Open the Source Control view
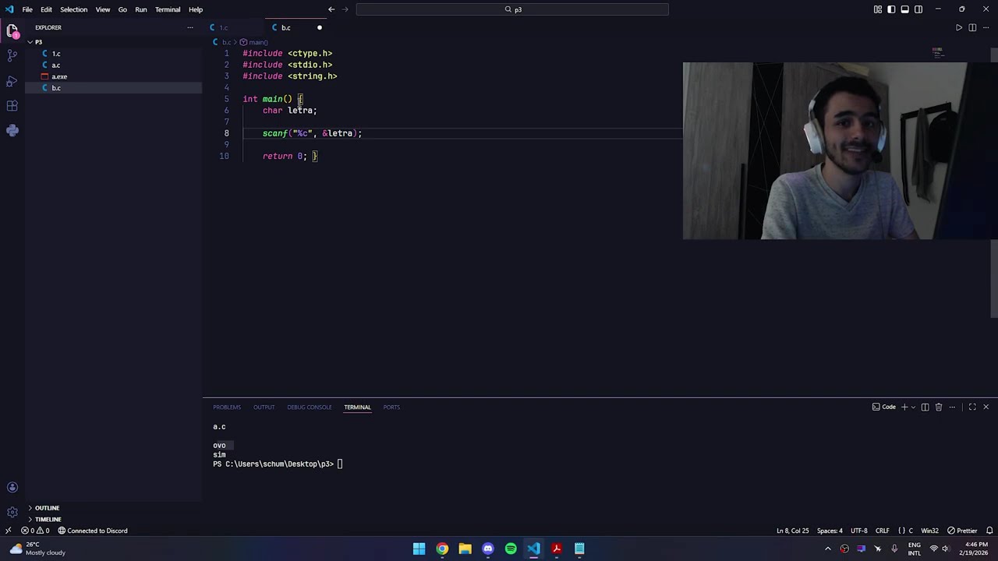The image size is (998, 561). point(12,56)
